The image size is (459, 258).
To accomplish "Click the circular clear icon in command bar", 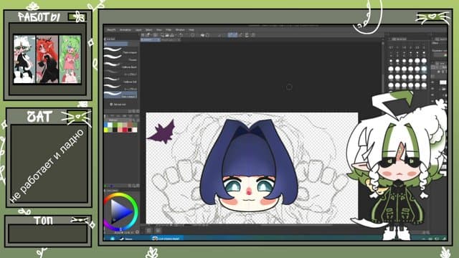I will 193,35.
